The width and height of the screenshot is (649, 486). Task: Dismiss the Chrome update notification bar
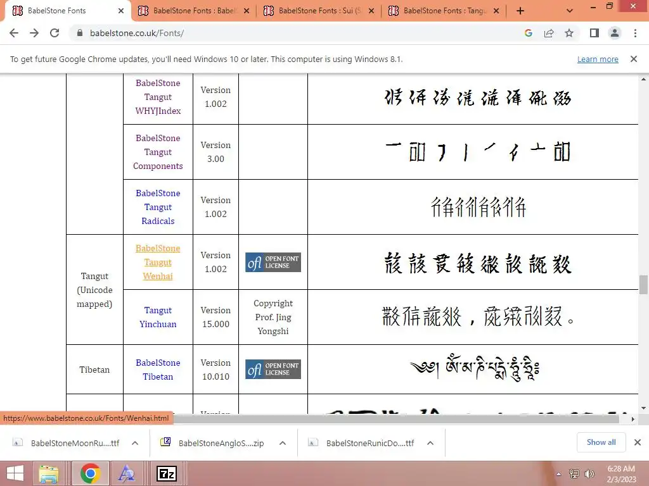[633, 59]
